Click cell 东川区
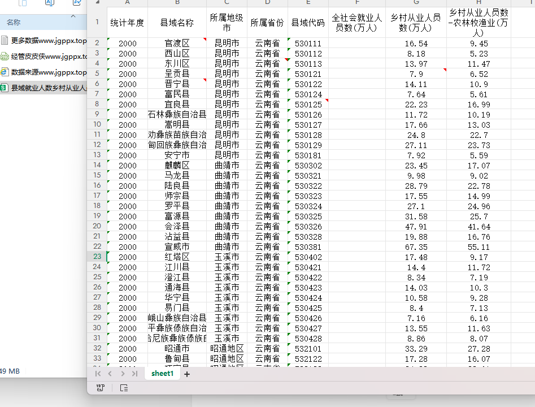 tap(177, 63)
